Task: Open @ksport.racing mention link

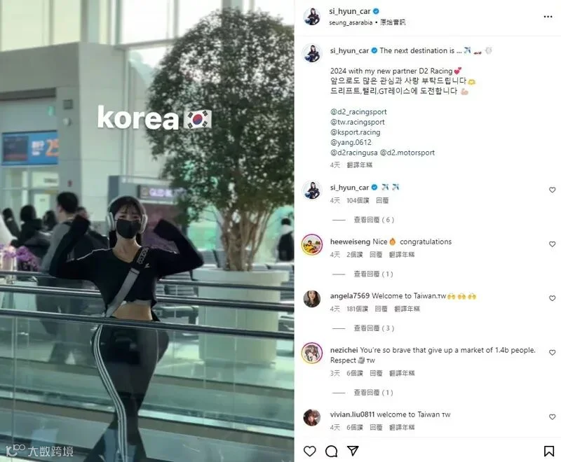Action: [356, 132]
